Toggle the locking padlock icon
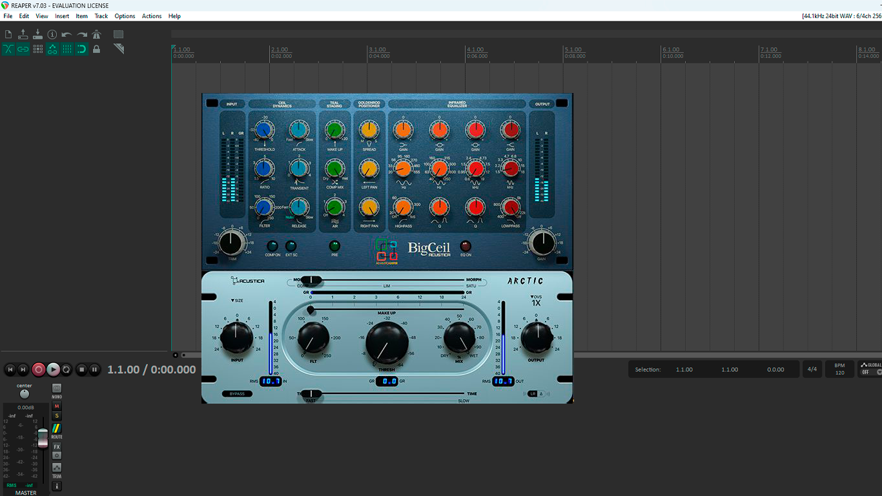882x496 pixels. point(97,49)
